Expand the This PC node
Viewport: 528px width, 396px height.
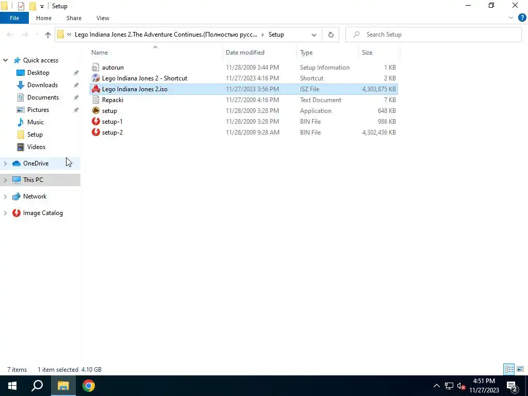click(x=5, y=180)
